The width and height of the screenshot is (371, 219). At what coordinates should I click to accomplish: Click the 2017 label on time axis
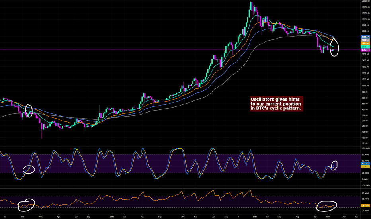[183, 217]
